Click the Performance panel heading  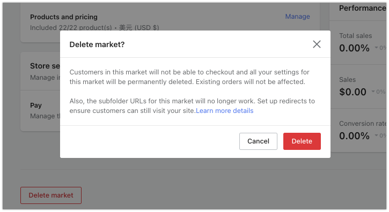[x=363, y=8]
